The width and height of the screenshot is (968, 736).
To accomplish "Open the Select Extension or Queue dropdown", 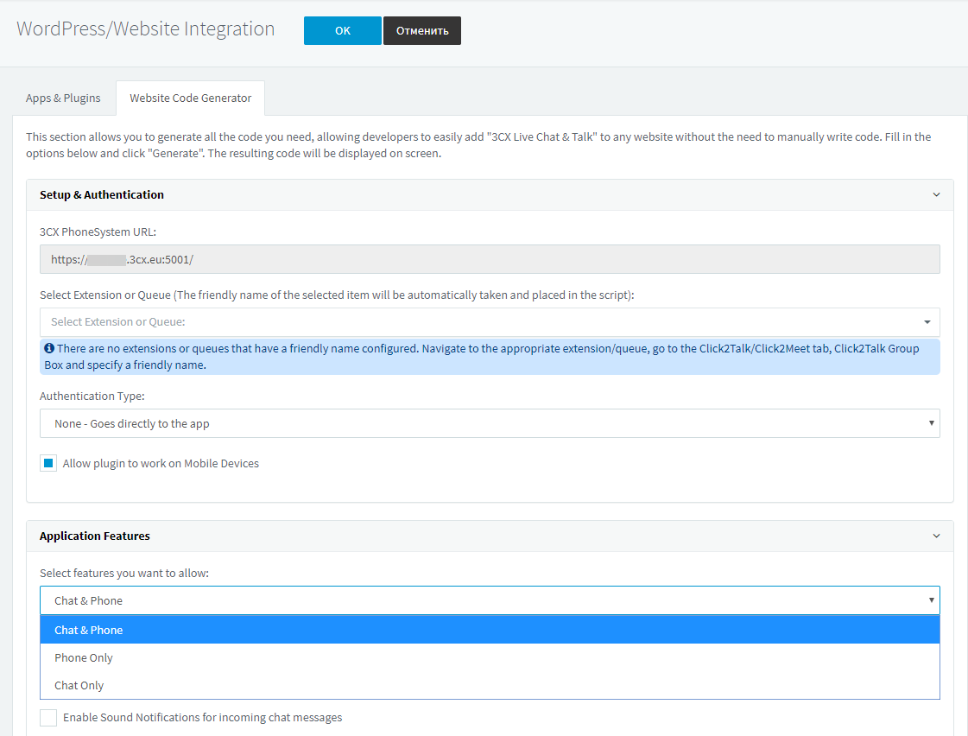I will pyautogui.click(x=490, y=321).
